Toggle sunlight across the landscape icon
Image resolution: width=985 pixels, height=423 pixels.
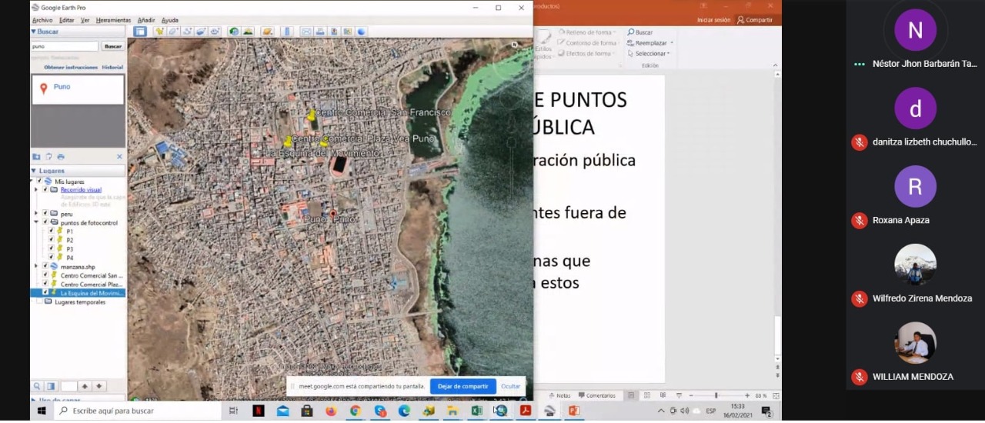point(248,32)
